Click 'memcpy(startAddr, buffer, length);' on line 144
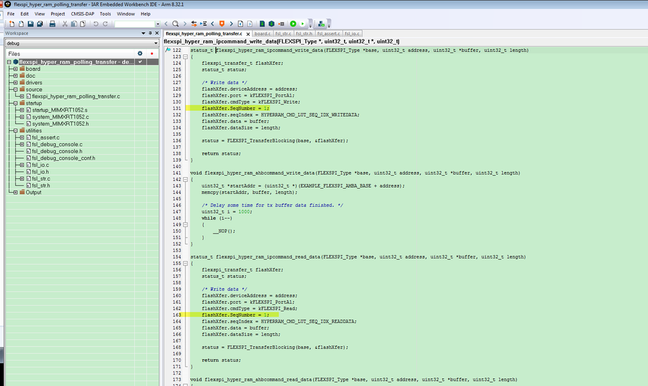The height and width of the screenshot is (386, 648). pos(249,192)
